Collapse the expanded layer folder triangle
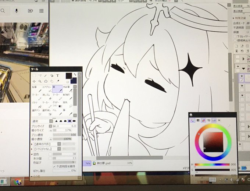The width and height of the screenshot is (250, 191). (x=243, y=68)
